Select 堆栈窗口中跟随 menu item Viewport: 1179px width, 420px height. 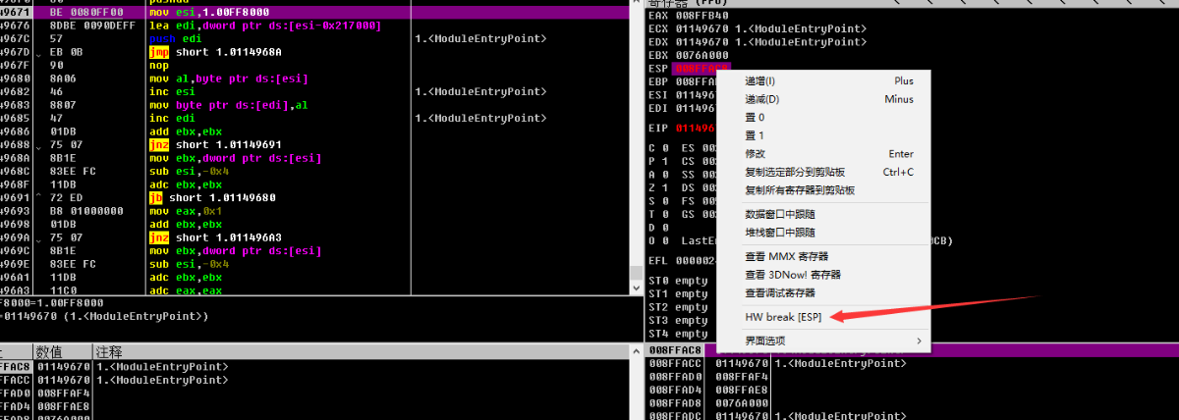[x=823, y=233]
